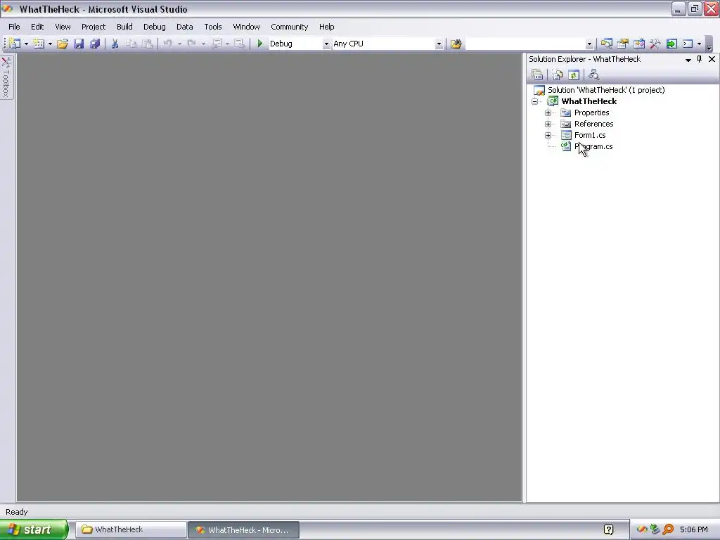
Task: Open the View menu
Action: (x=63, y=27)
